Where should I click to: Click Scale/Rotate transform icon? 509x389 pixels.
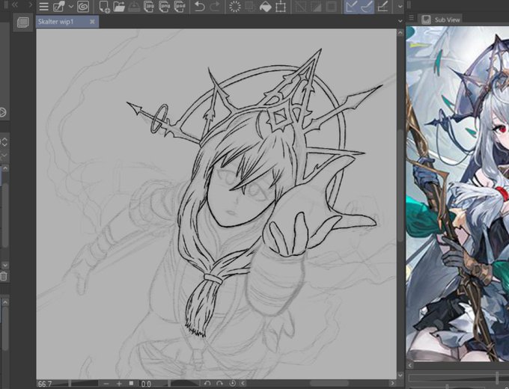click(x=281, y=7)
